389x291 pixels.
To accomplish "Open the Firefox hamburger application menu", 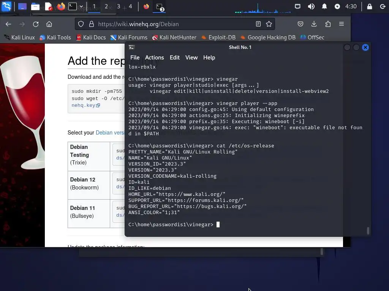I will [x=342, y=24].
